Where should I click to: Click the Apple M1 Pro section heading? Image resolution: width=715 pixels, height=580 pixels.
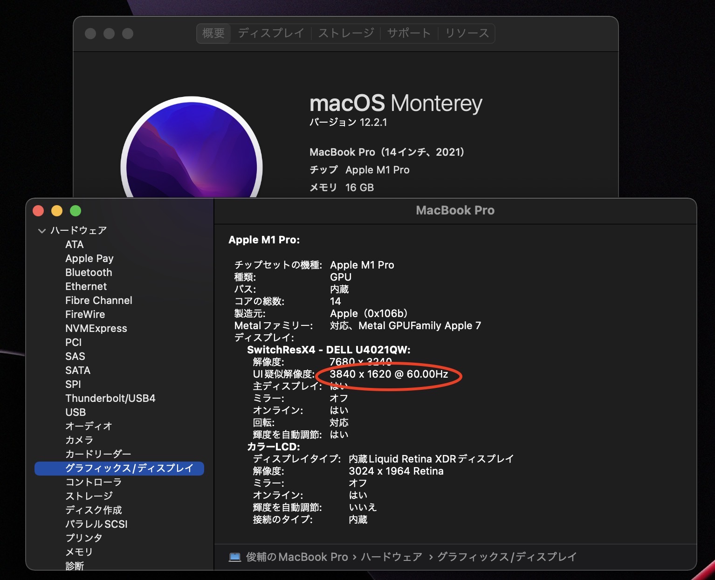264,240
